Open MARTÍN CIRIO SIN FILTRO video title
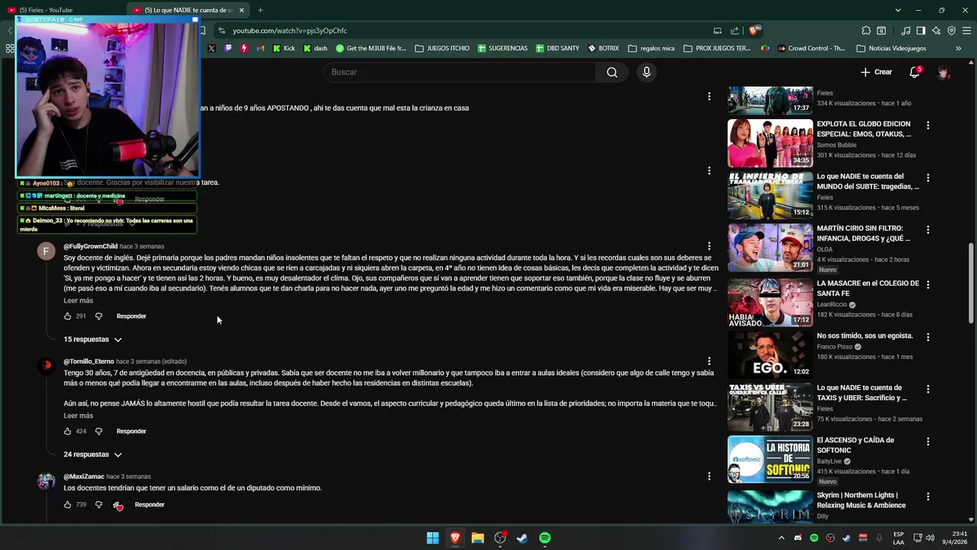The image size is (977, 550). pyautogui.click(x=863, y=233)
